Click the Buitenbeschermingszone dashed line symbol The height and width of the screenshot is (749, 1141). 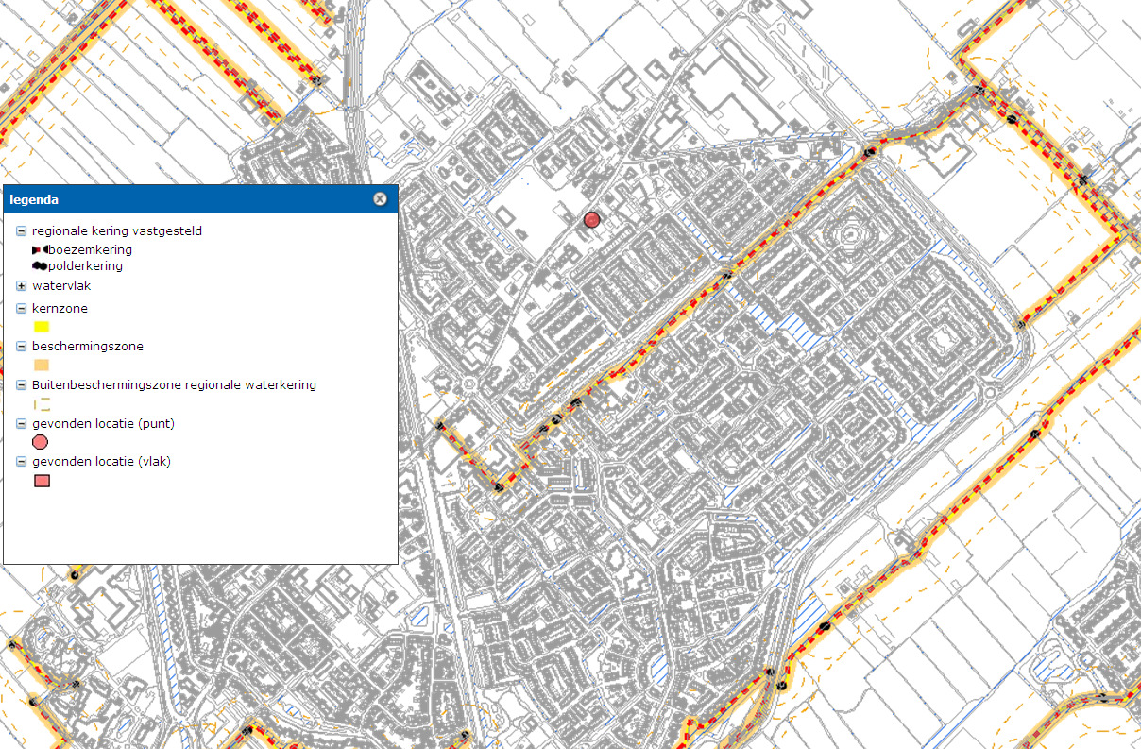pos(41,404)
